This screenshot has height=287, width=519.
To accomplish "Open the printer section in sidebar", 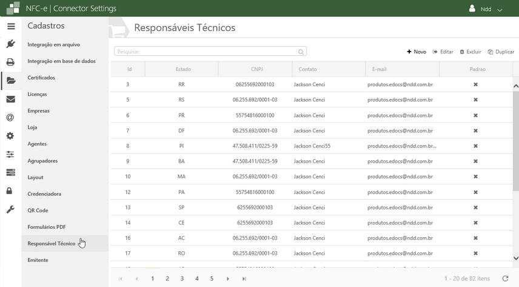I will click(x=10, y=62).
